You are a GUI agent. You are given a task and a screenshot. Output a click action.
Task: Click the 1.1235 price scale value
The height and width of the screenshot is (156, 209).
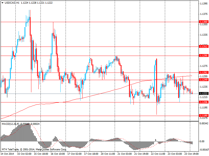click(x=204, y=87)
